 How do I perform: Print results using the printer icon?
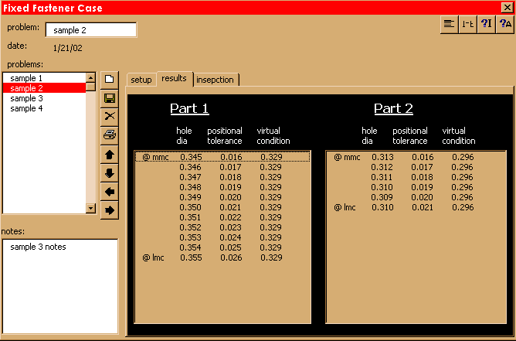(x=109, y=135)
